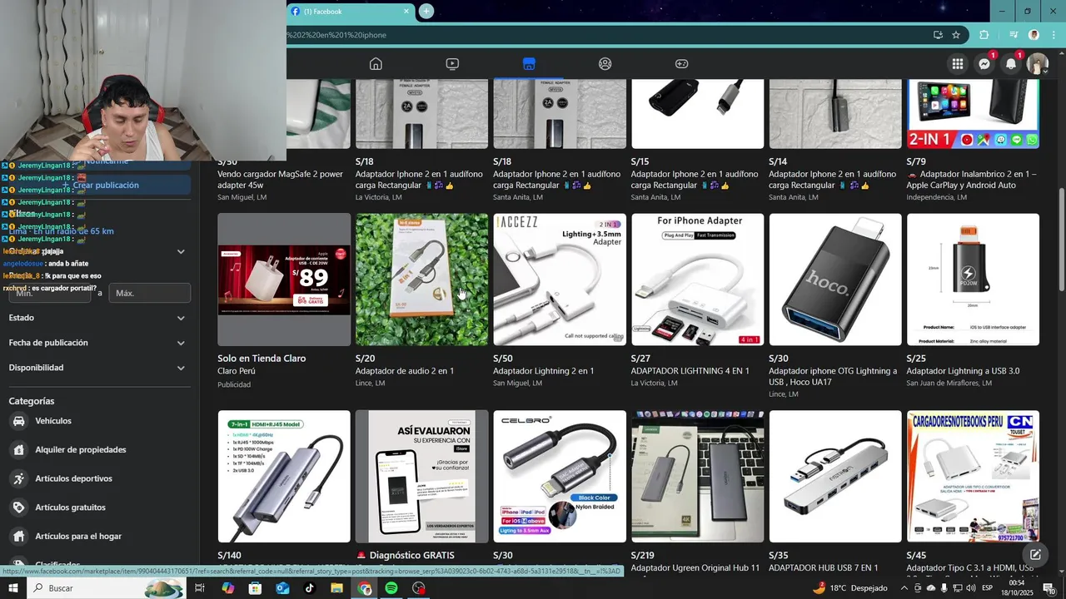The image size is (1066, 599).
Task: Open TikTok from taskbar
Action: 310,588
